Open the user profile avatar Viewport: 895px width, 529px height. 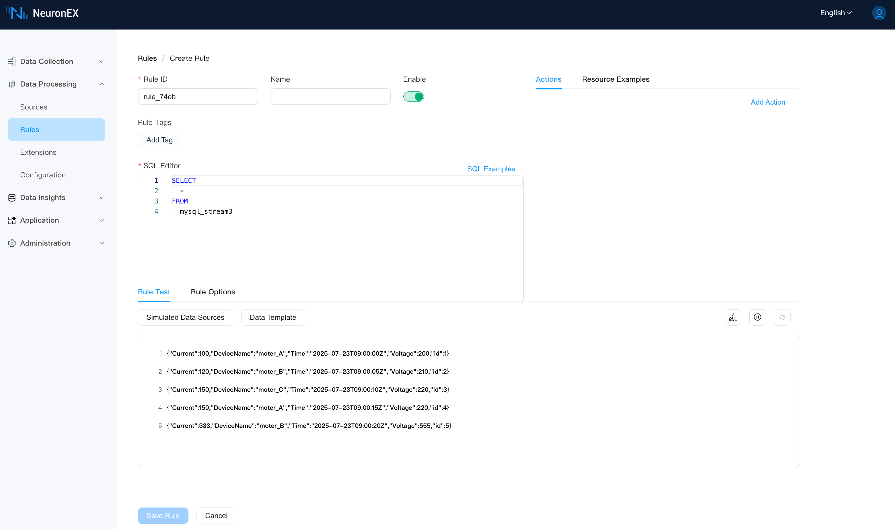[879, 13]
